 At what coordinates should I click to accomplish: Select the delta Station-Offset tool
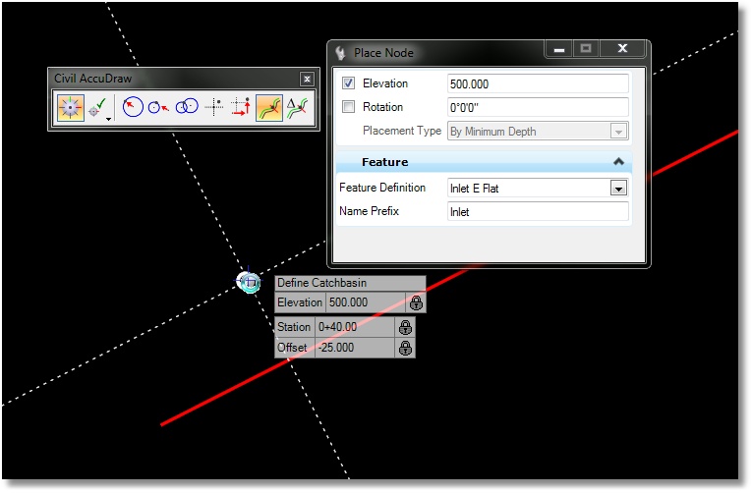click(x=297, y=107)
